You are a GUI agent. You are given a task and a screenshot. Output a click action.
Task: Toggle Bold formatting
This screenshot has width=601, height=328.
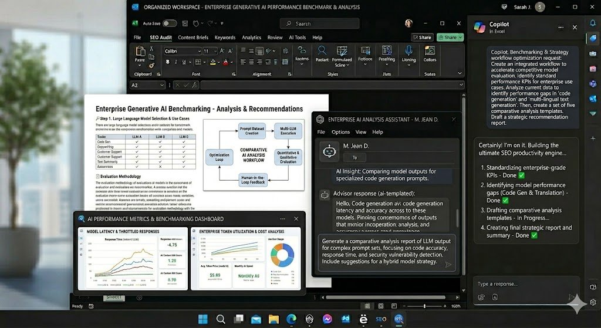[x=167, y=62]
